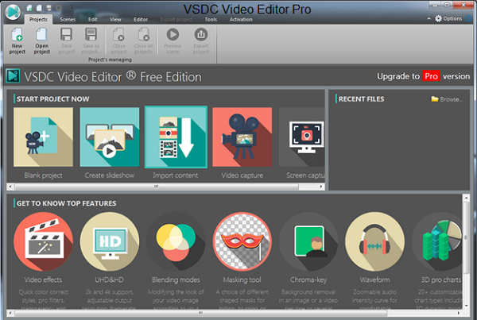Open the Waveform headphones feature icon
This screenshot has height=320, width=477.
click(x=374, y=241)
